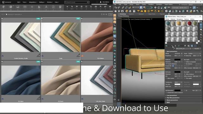
Task: Click the Search assets field in Connecter
Action: click(x=77, y=2)
